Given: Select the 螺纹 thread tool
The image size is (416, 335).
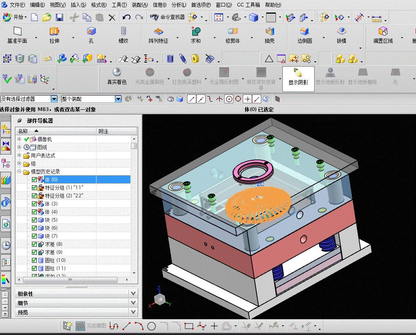Looking at the screenshot, I should coord(123,35).
